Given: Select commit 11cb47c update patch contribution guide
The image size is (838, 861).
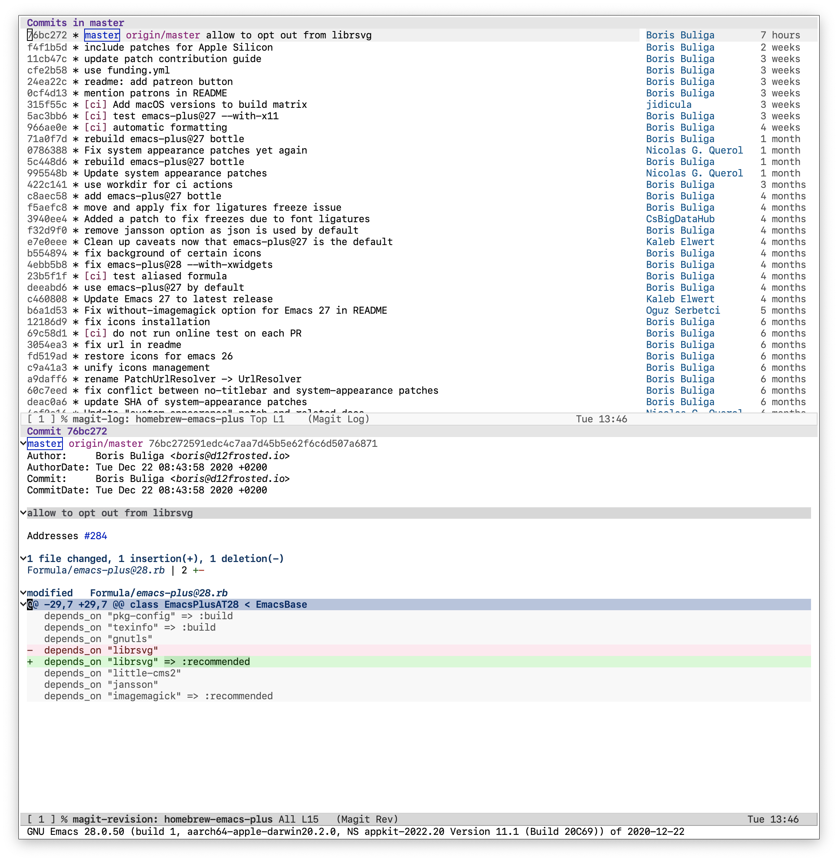Looking at the screenshot, I should 144,58.
